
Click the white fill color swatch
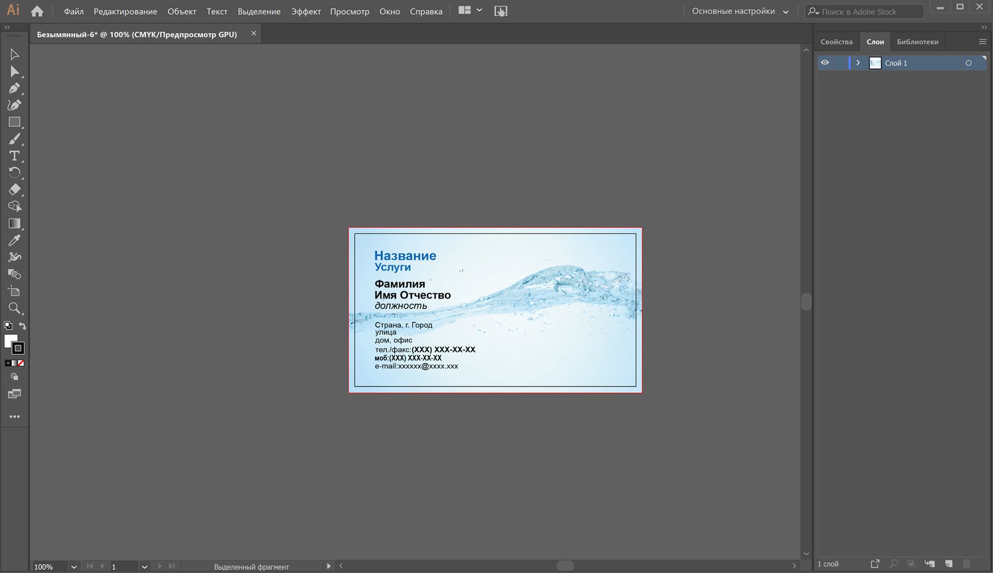[9, 340]
